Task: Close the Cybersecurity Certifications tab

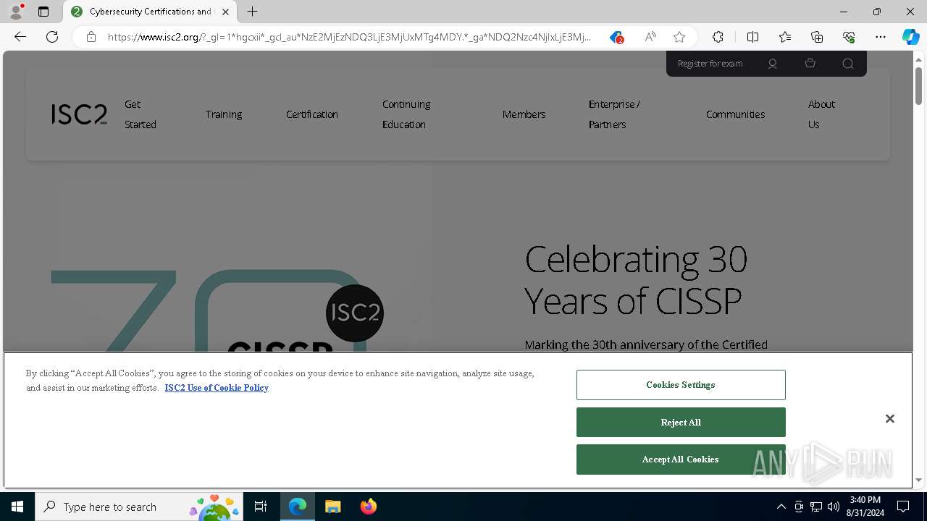Action: [225, 12]
